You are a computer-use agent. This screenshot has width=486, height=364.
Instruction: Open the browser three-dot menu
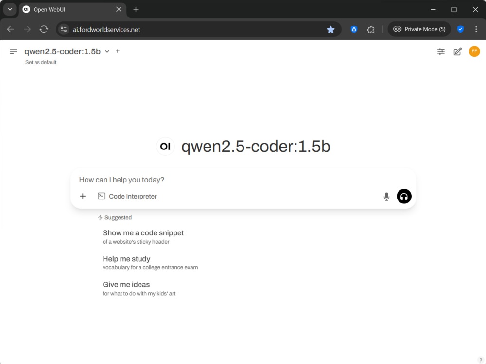(476, 29)
